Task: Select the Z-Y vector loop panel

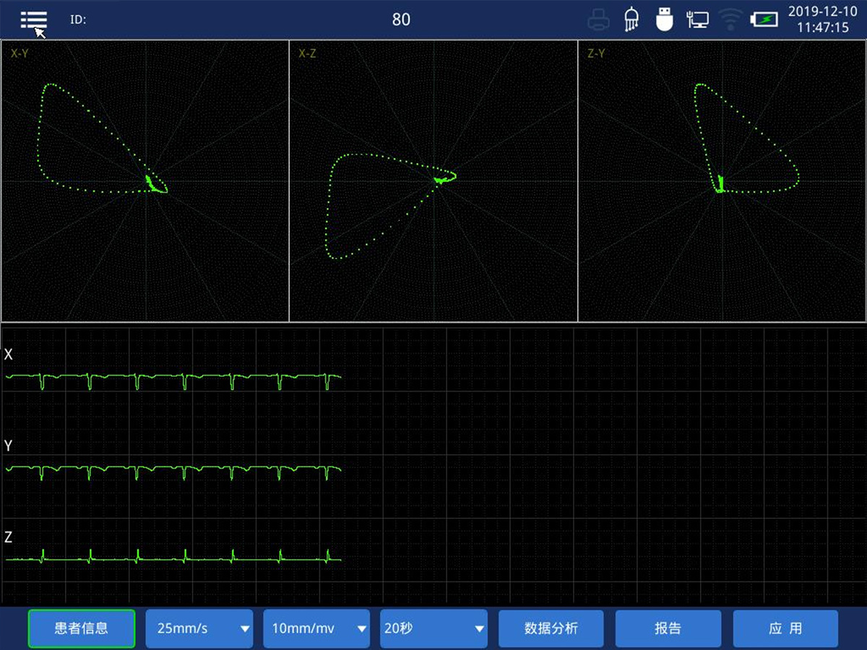Action: (722, 181)
